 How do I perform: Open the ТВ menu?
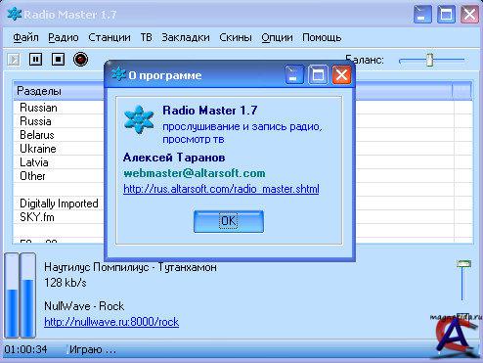click(147, 37)
